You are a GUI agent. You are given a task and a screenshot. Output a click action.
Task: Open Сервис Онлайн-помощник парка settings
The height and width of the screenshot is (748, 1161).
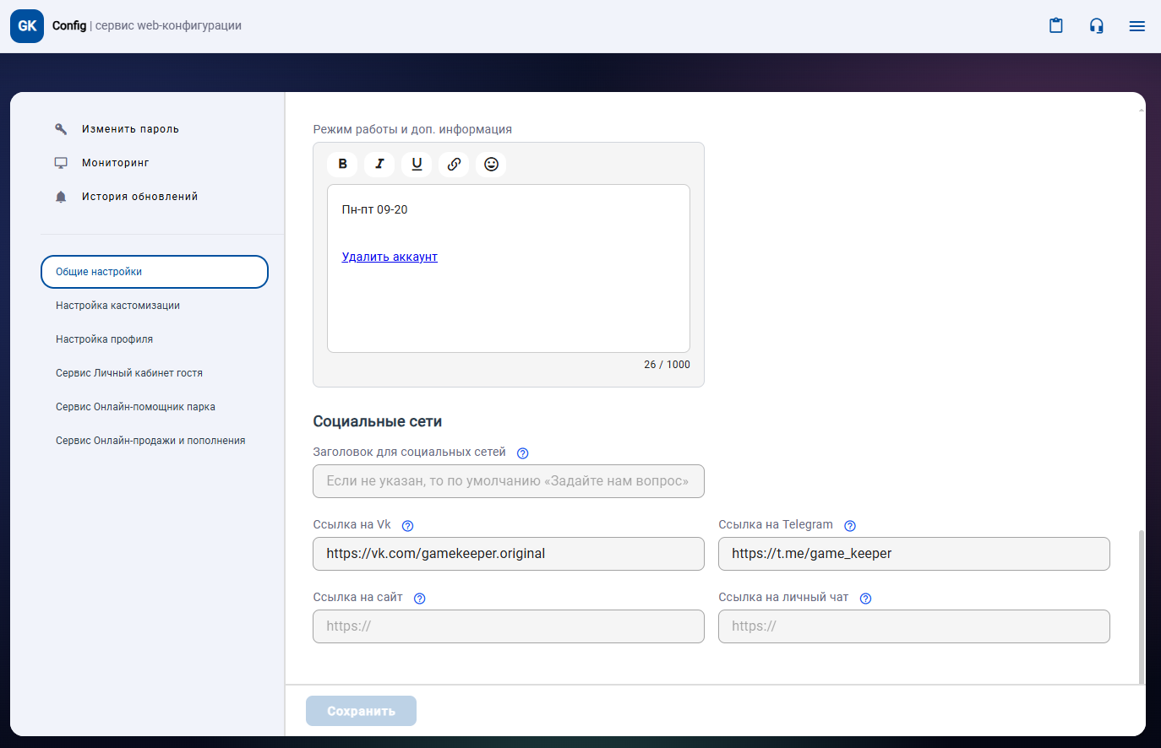tap(135, 407)
